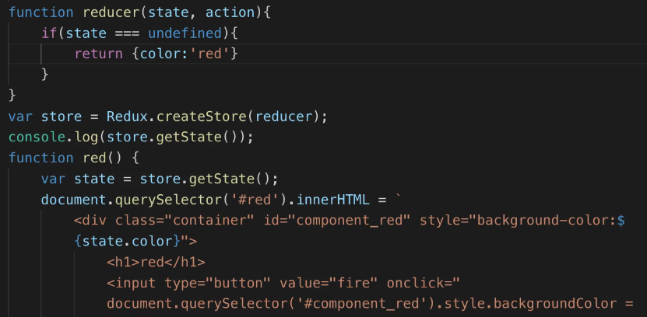Place cursor on 'if(state === undefined){'
The image size is (647, 317).
tap(139, 33)
